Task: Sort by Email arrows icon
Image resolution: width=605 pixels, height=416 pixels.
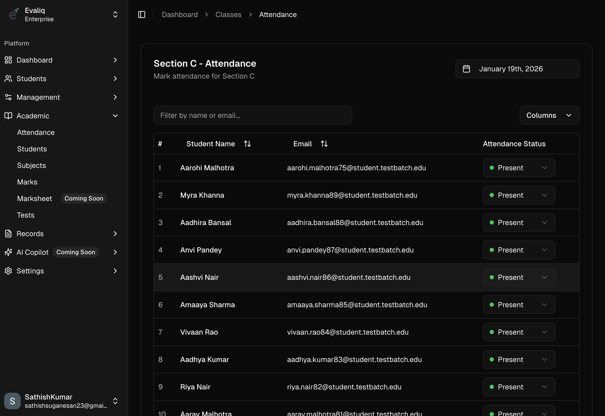Action: coord(324,144)
